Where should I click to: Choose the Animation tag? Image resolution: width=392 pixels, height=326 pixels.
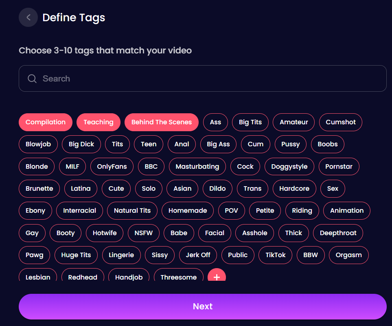(x=346, y=211)
